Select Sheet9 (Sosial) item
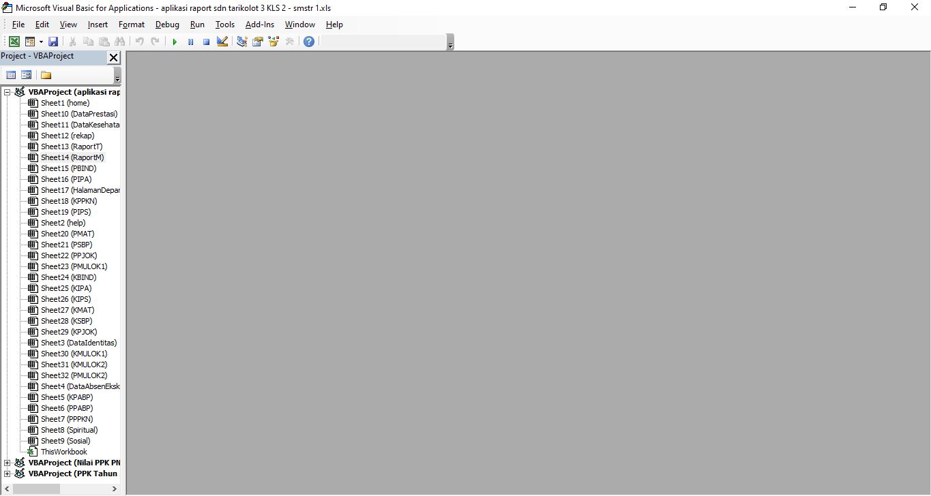This screenshot has height=496, width=931. [65, 441]
